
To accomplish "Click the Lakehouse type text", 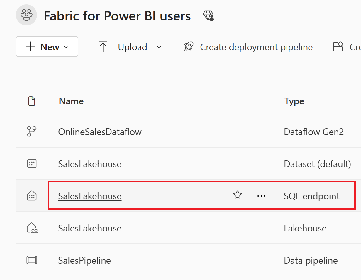I will pyautogui.click(x=305, y=228).
